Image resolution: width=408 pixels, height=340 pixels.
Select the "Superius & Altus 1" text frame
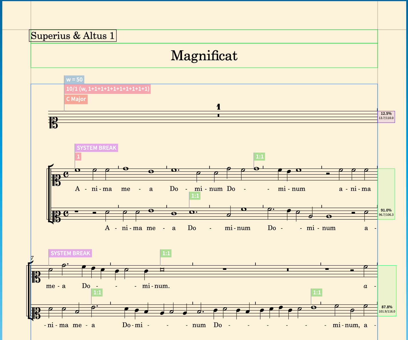[x=73, y=36]
